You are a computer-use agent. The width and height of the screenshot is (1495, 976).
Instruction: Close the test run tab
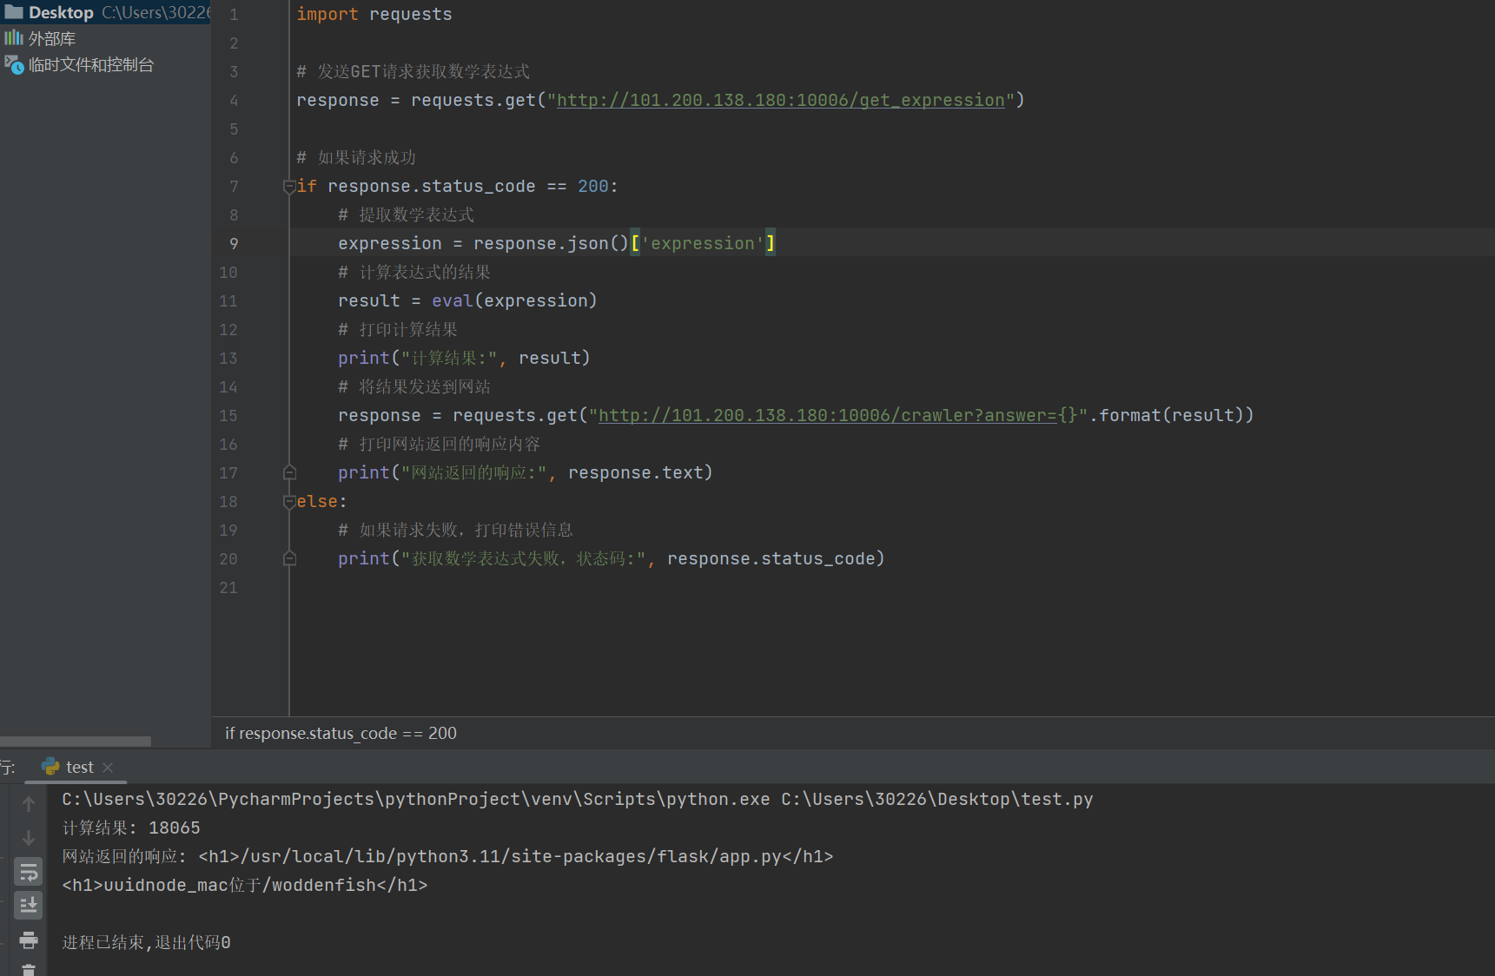click(108, 768)
